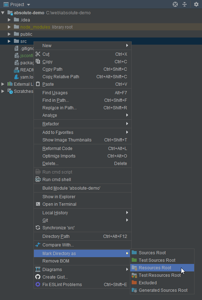202x300 pixels.
Task: Click the collapse all icon in Project header
Action: [185, 4]
